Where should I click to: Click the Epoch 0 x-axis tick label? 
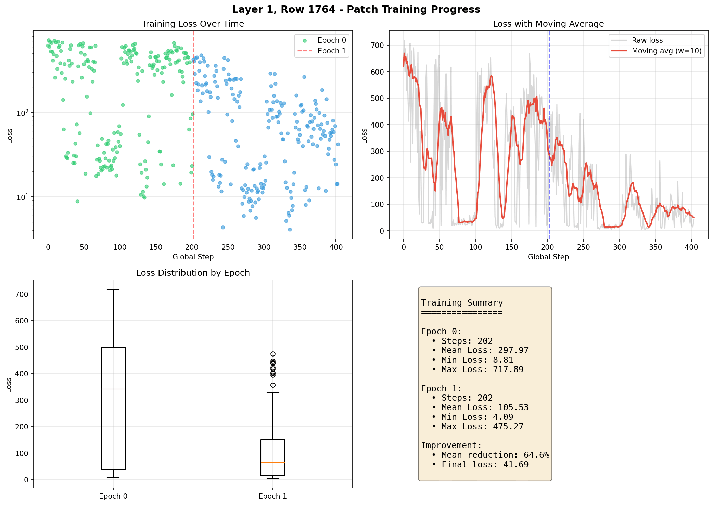[113, 496]
